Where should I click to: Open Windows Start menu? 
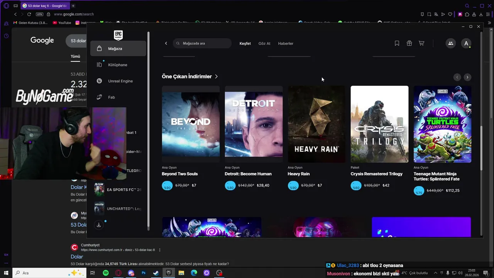[x=6, y=273]
